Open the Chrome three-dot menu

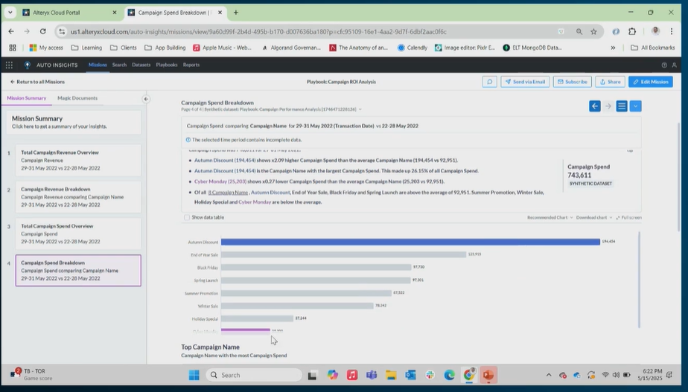pos(672,31)
